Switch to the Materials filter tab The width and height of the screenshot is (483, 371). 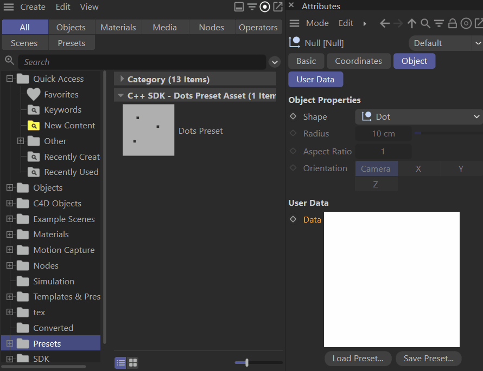tap(118, 27)
